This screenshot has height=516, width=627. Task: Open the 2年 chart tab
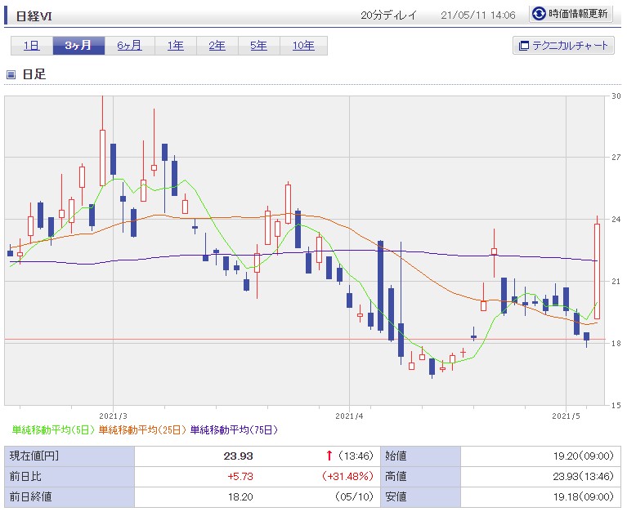(x=217, y=46)
